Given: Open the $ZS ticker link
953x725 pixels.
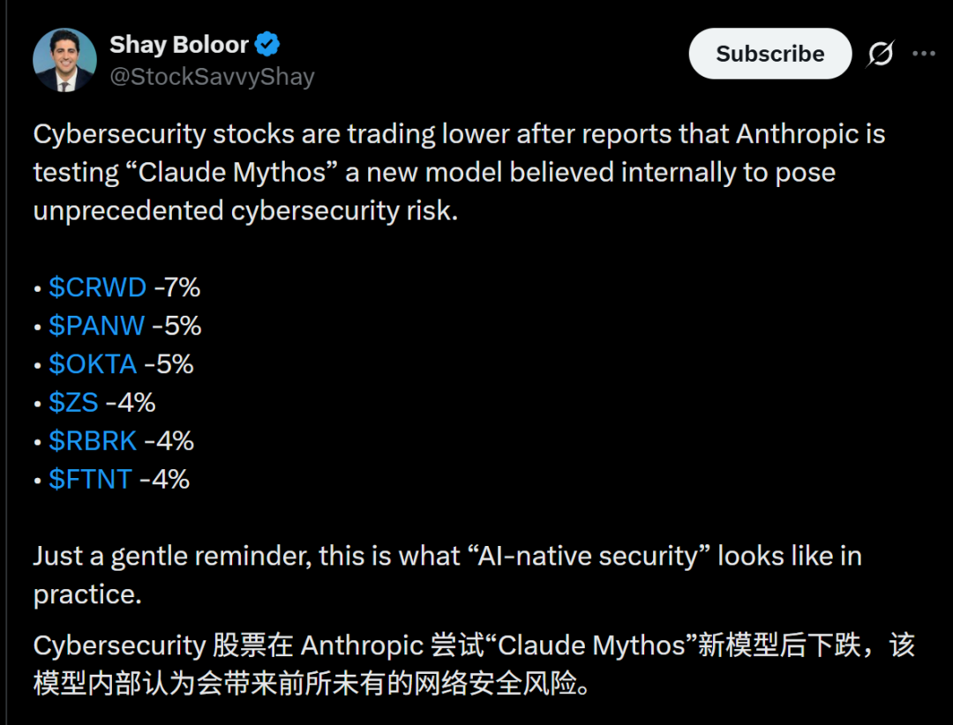Looking at the screenshot, I should (73, 402).
